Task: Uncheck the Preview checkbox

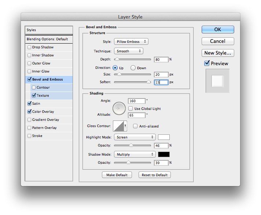Action: point(207,63)
